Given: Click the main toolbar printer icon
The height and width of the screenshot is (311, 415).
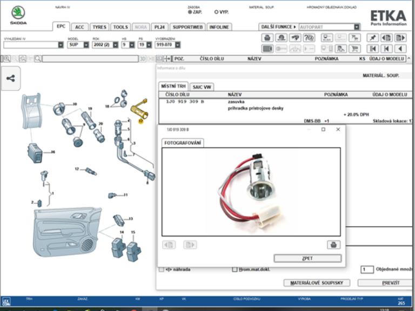Looking at the screenshot, I should [267, 38].
